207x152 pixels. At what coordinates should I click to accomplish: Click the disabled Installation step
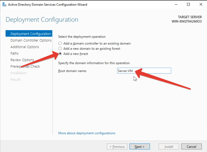coord(18,73)
